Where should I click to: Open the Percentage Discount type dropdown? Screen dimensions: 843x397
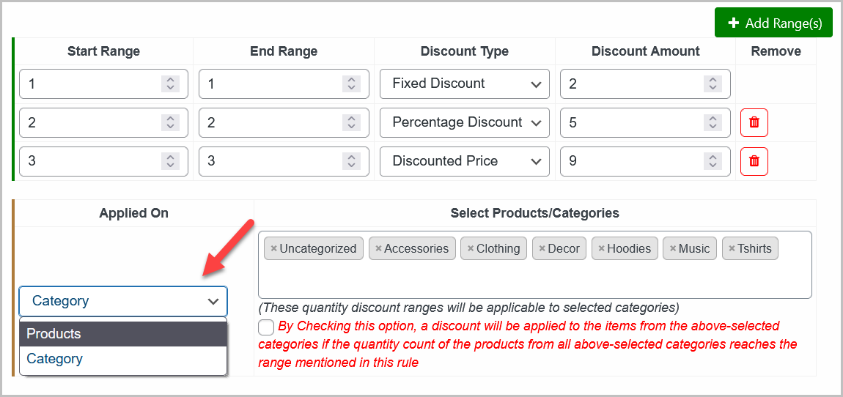click(464, 122)
